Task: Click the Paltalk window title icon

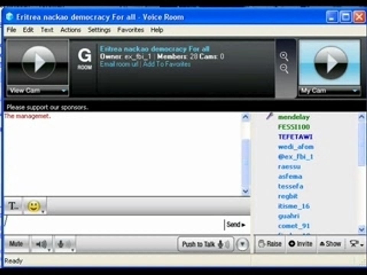Action: click(x=10, y=17)
